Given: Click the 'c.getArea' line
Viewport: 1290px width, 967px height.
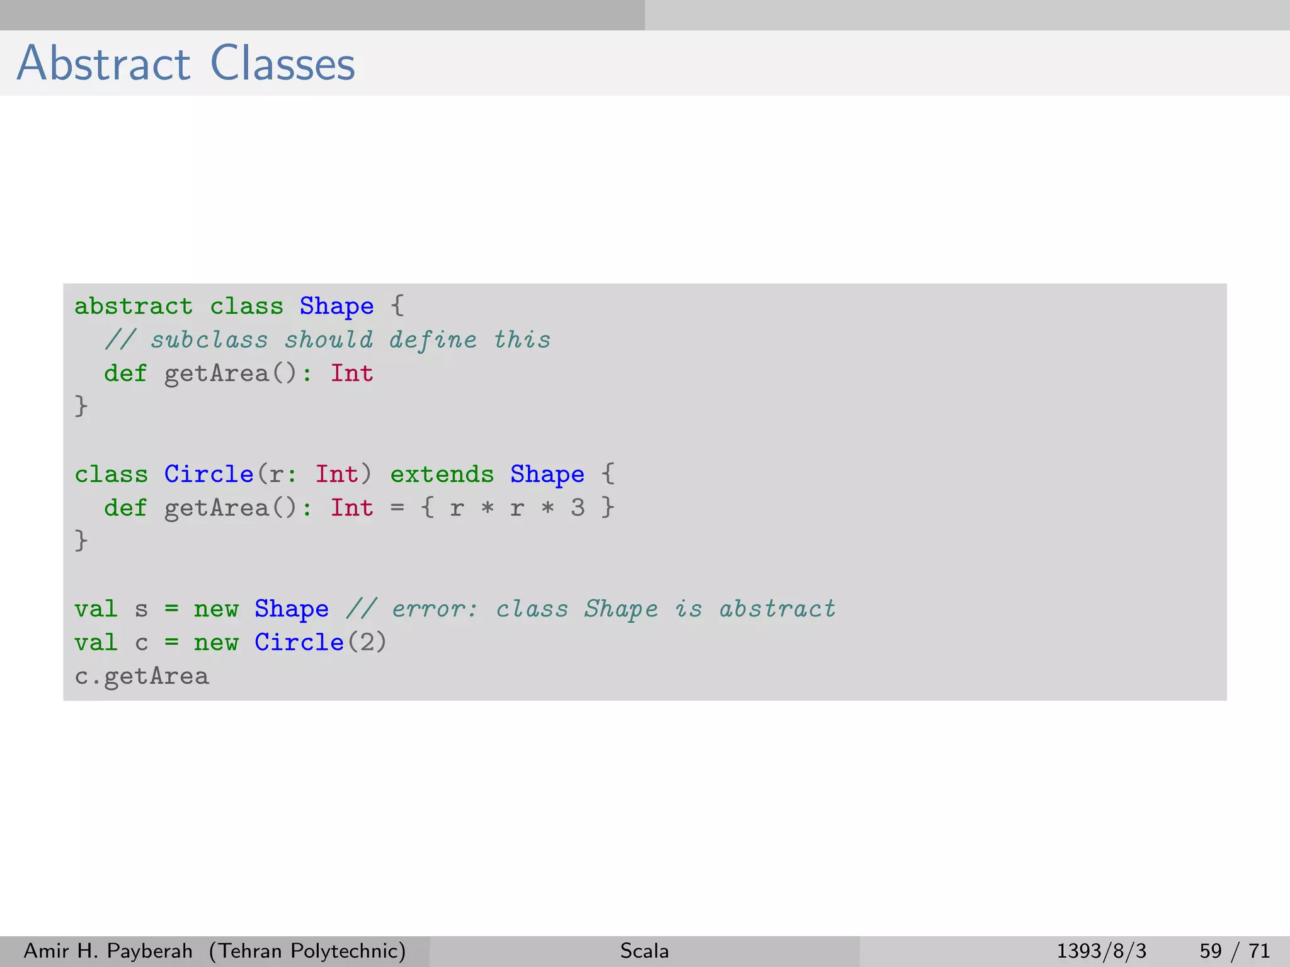Looking at the screenshot, I should point(142,677).
